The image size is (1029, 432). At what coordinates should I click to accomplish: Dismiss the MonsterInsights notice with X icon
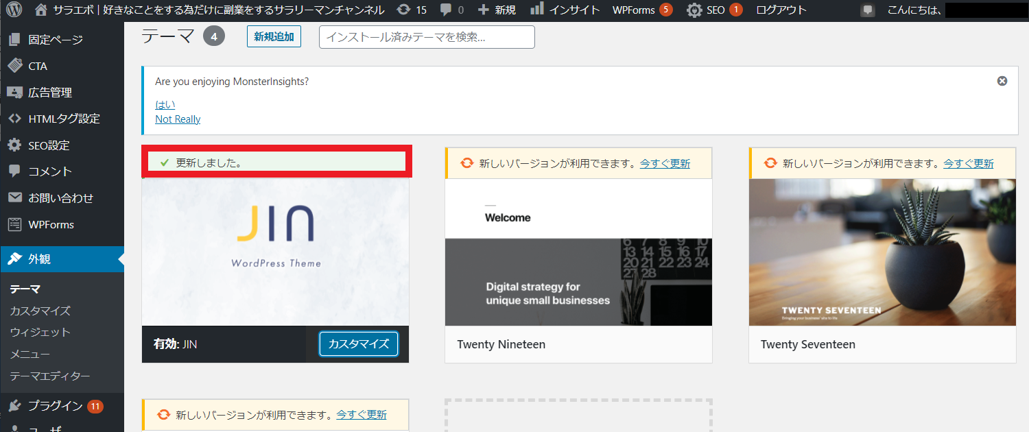[x=1002, y=81]
